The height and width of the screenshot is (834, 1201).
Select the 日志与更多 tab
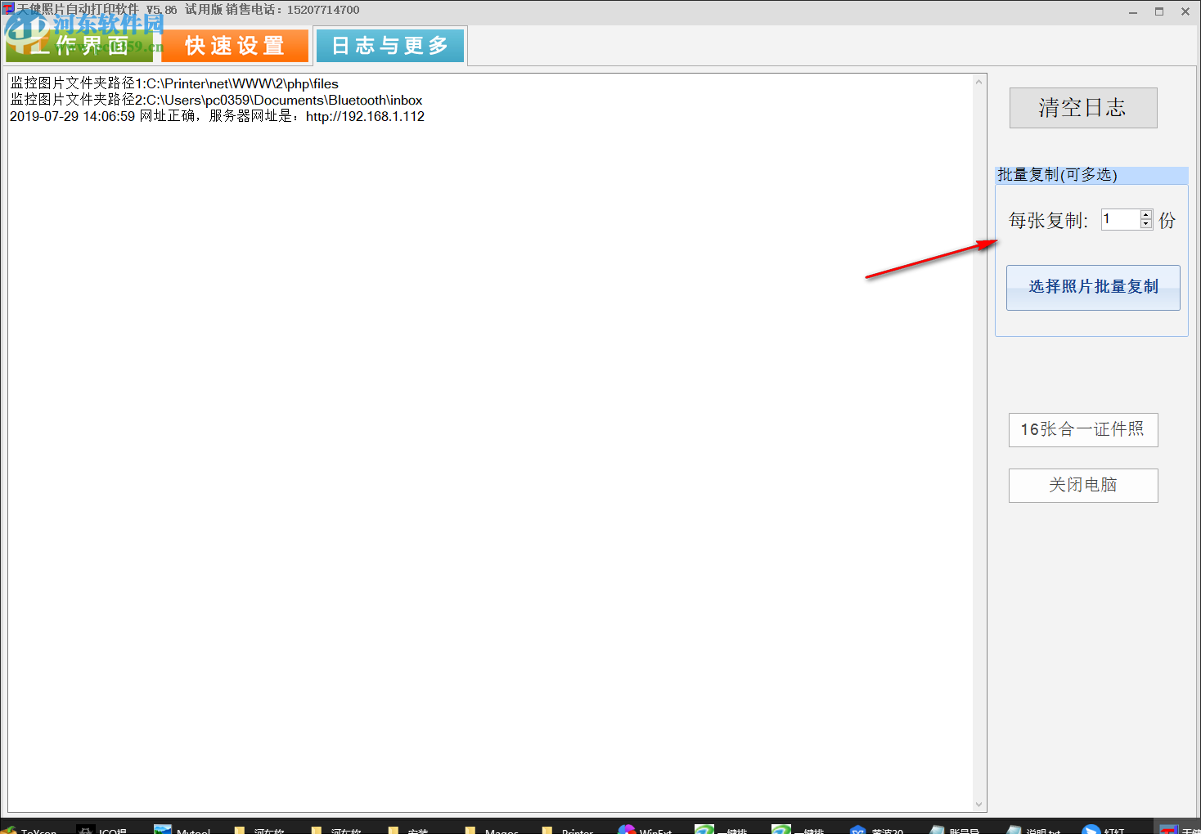[390, 46]
